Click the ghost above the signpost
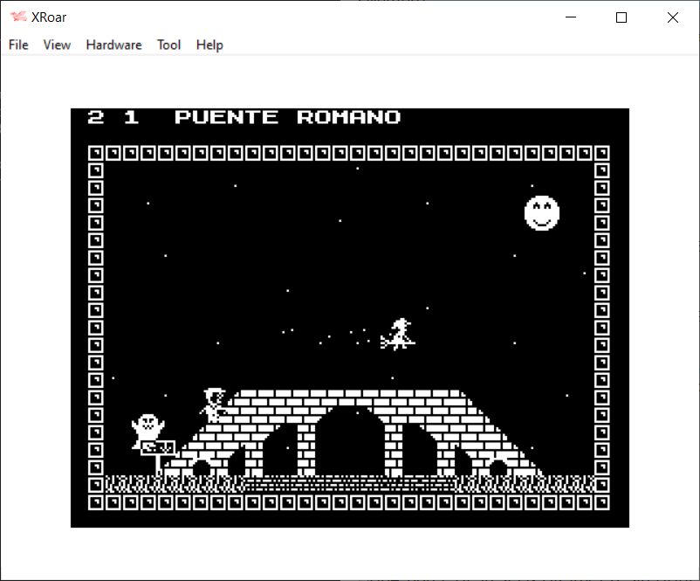700x581 pixels. coord(148,427)
